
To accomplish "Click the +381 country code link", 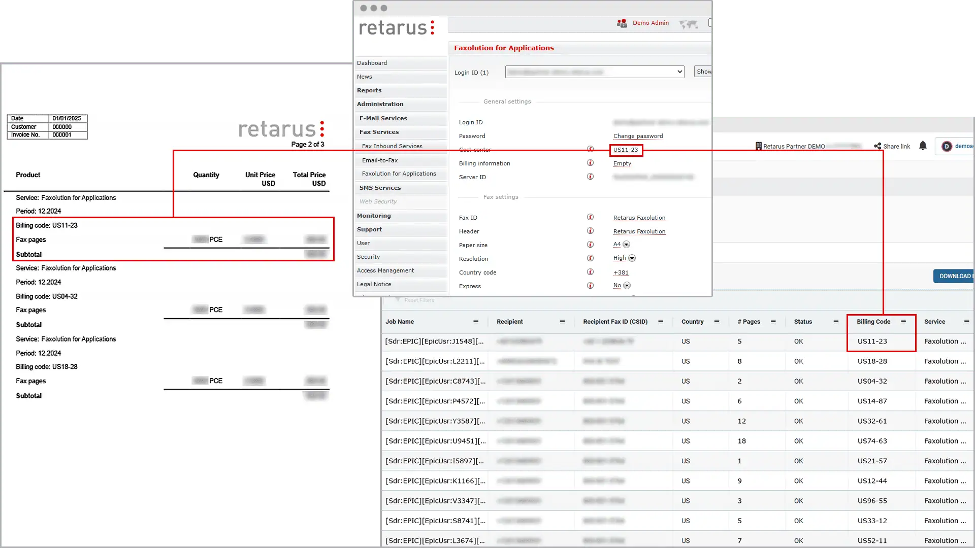I will pyautogui.click(x=621, y=272).
